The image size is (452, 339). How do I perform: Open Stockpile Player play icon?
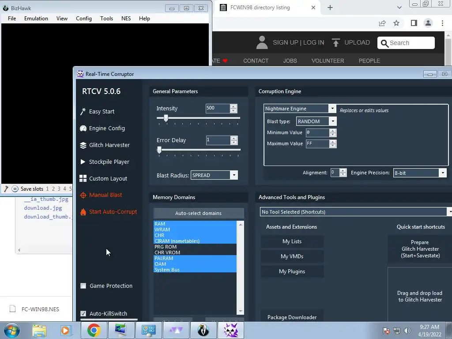pyautogui.click(x=83, y=162)
